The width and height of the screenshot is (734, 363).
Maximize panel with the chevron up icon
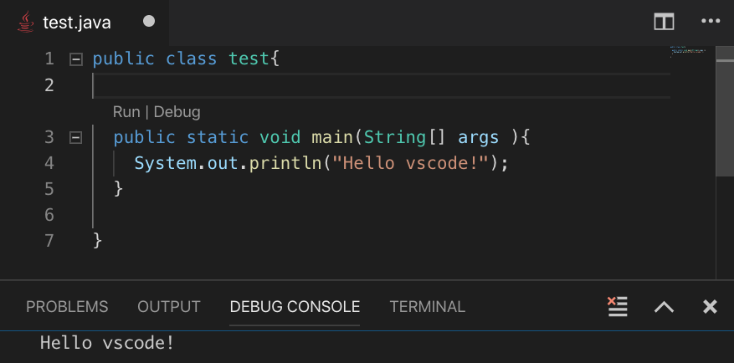[664, 307]
